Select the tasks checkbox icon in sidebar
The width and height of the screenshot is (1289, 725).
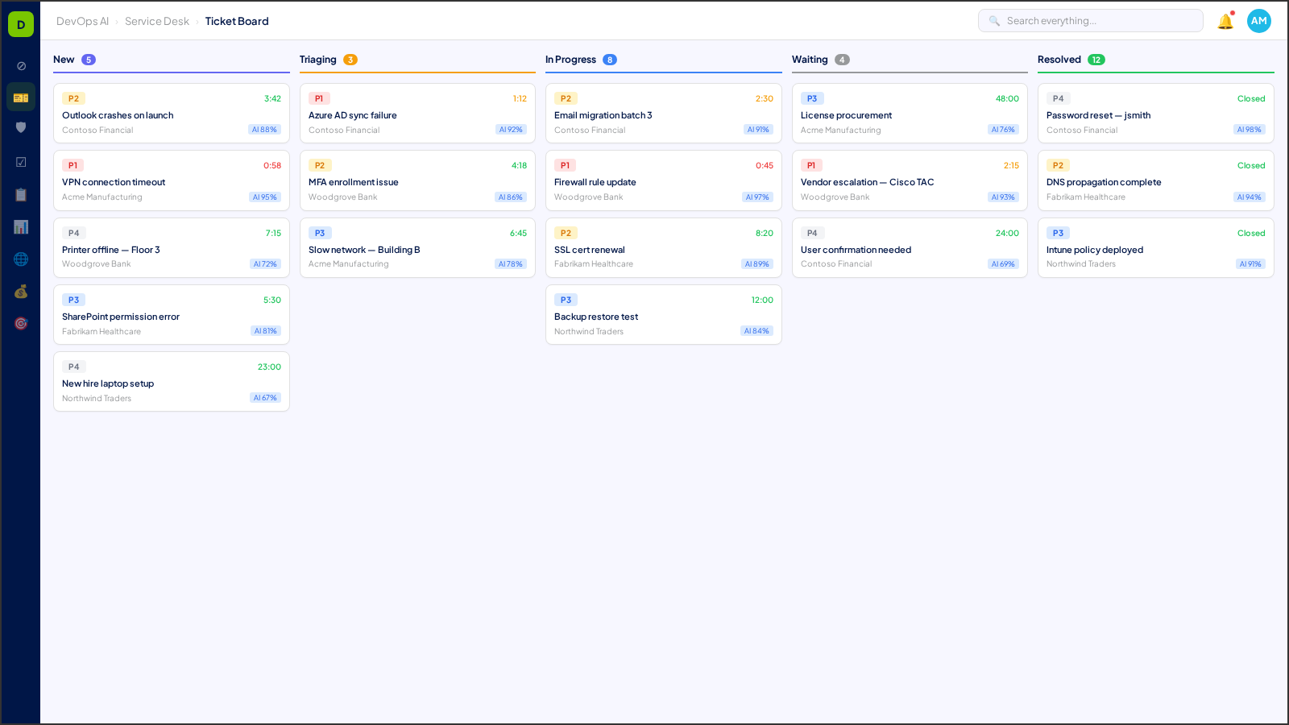click(x=20, y=161)
